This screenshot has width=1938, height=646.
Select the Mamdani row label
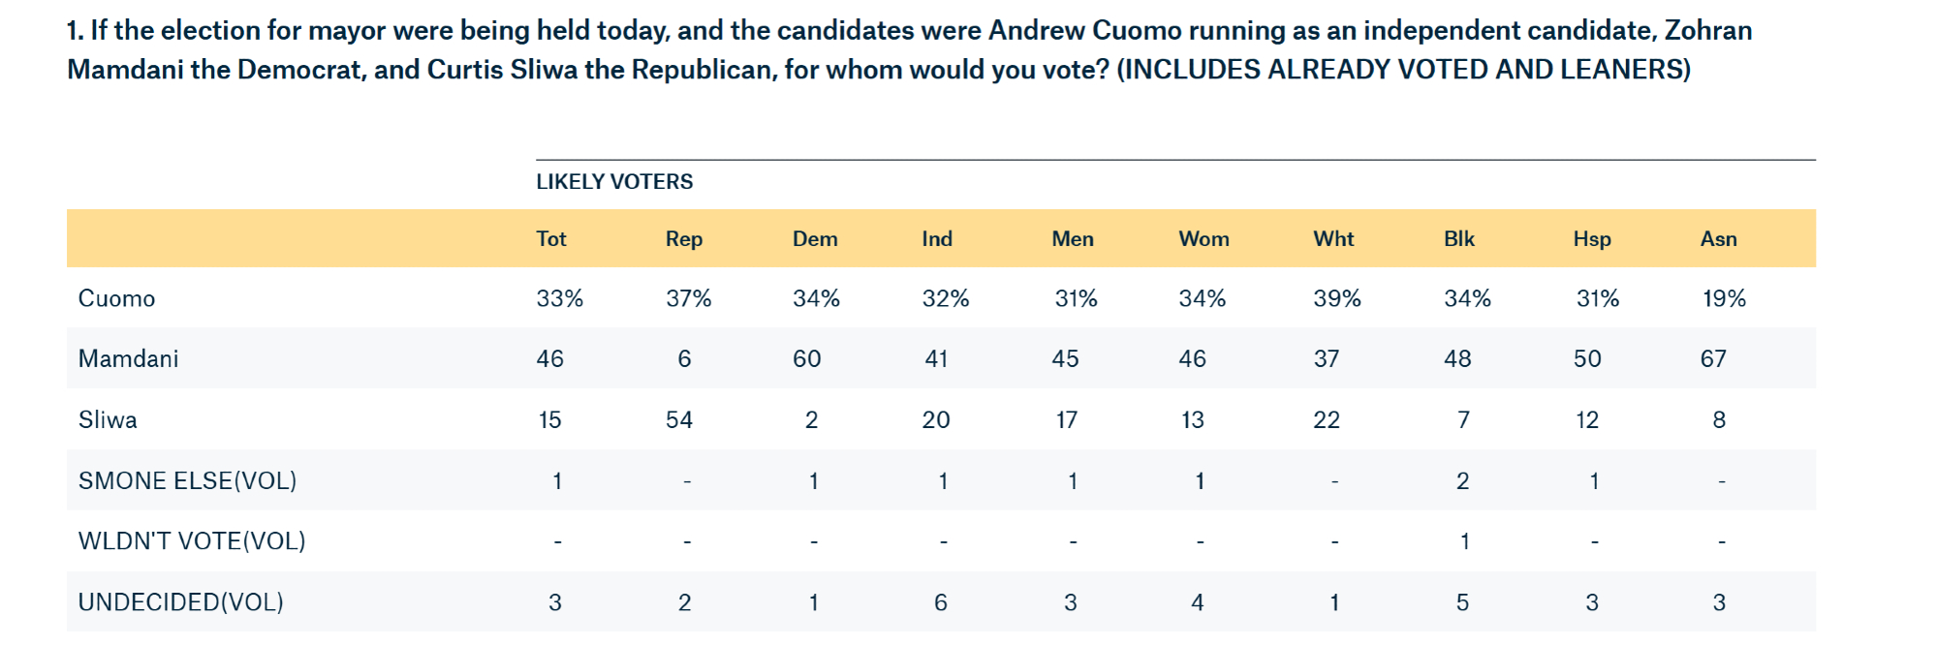129,359
